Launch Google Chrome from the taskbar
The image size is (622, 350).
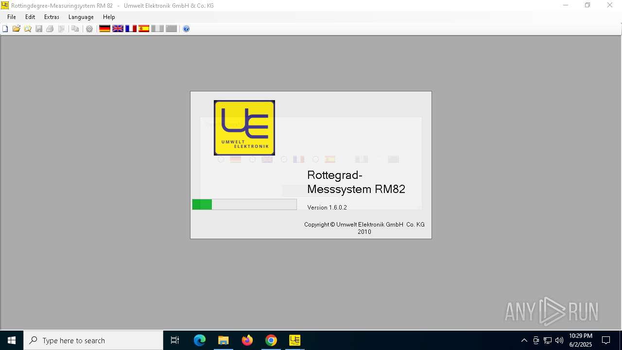click(x=271, y=340)
